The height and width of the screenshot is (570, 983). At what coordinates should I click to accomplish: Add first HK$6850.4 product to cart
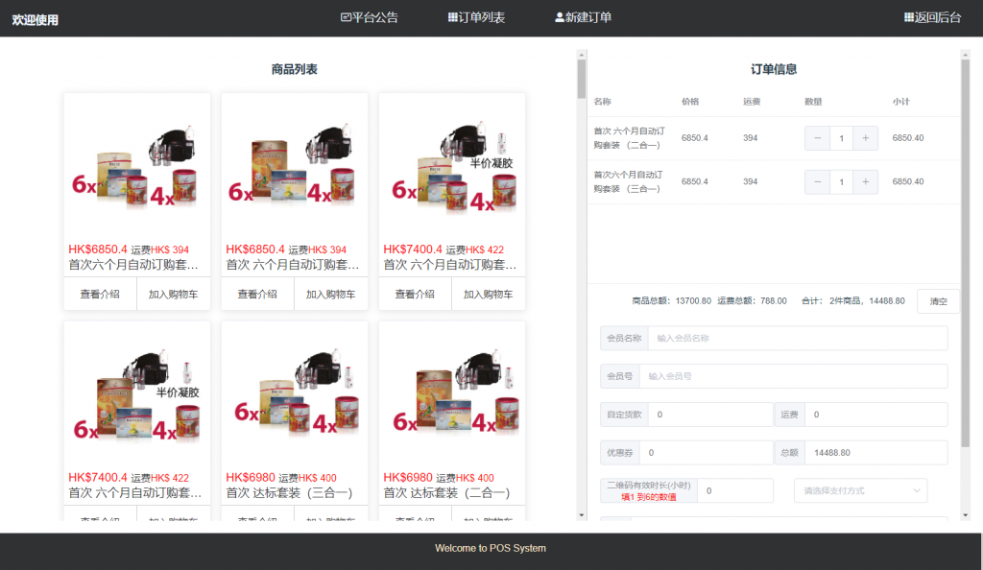pos(173,295)
